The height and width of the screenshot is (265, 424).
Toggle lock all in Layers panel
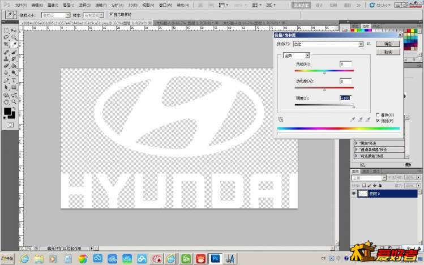380,186
